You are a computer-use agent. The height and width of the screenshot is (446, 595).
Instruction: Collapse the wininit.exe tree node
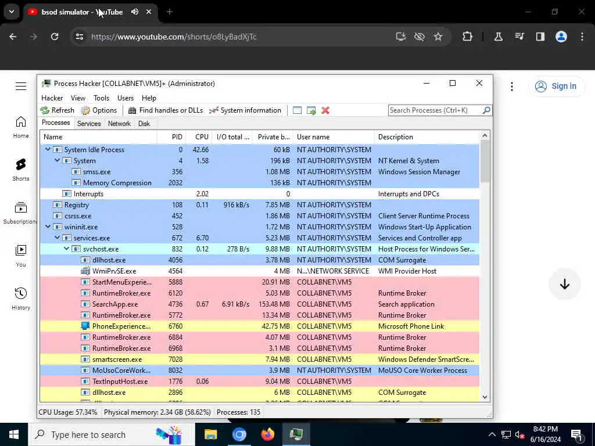click(x=48, y=227)
